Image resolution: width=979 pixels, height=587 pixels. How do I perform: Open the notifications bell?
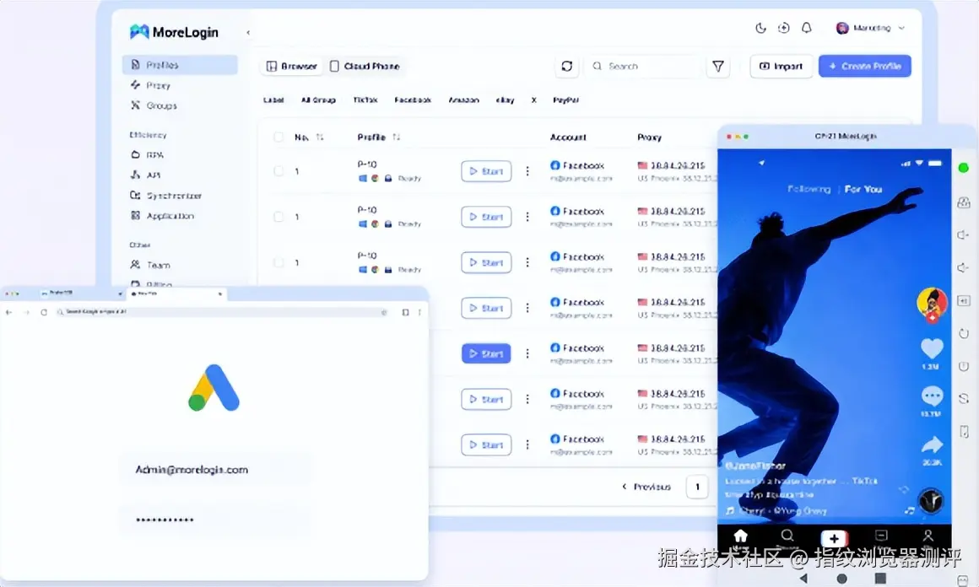coord(807,28)
